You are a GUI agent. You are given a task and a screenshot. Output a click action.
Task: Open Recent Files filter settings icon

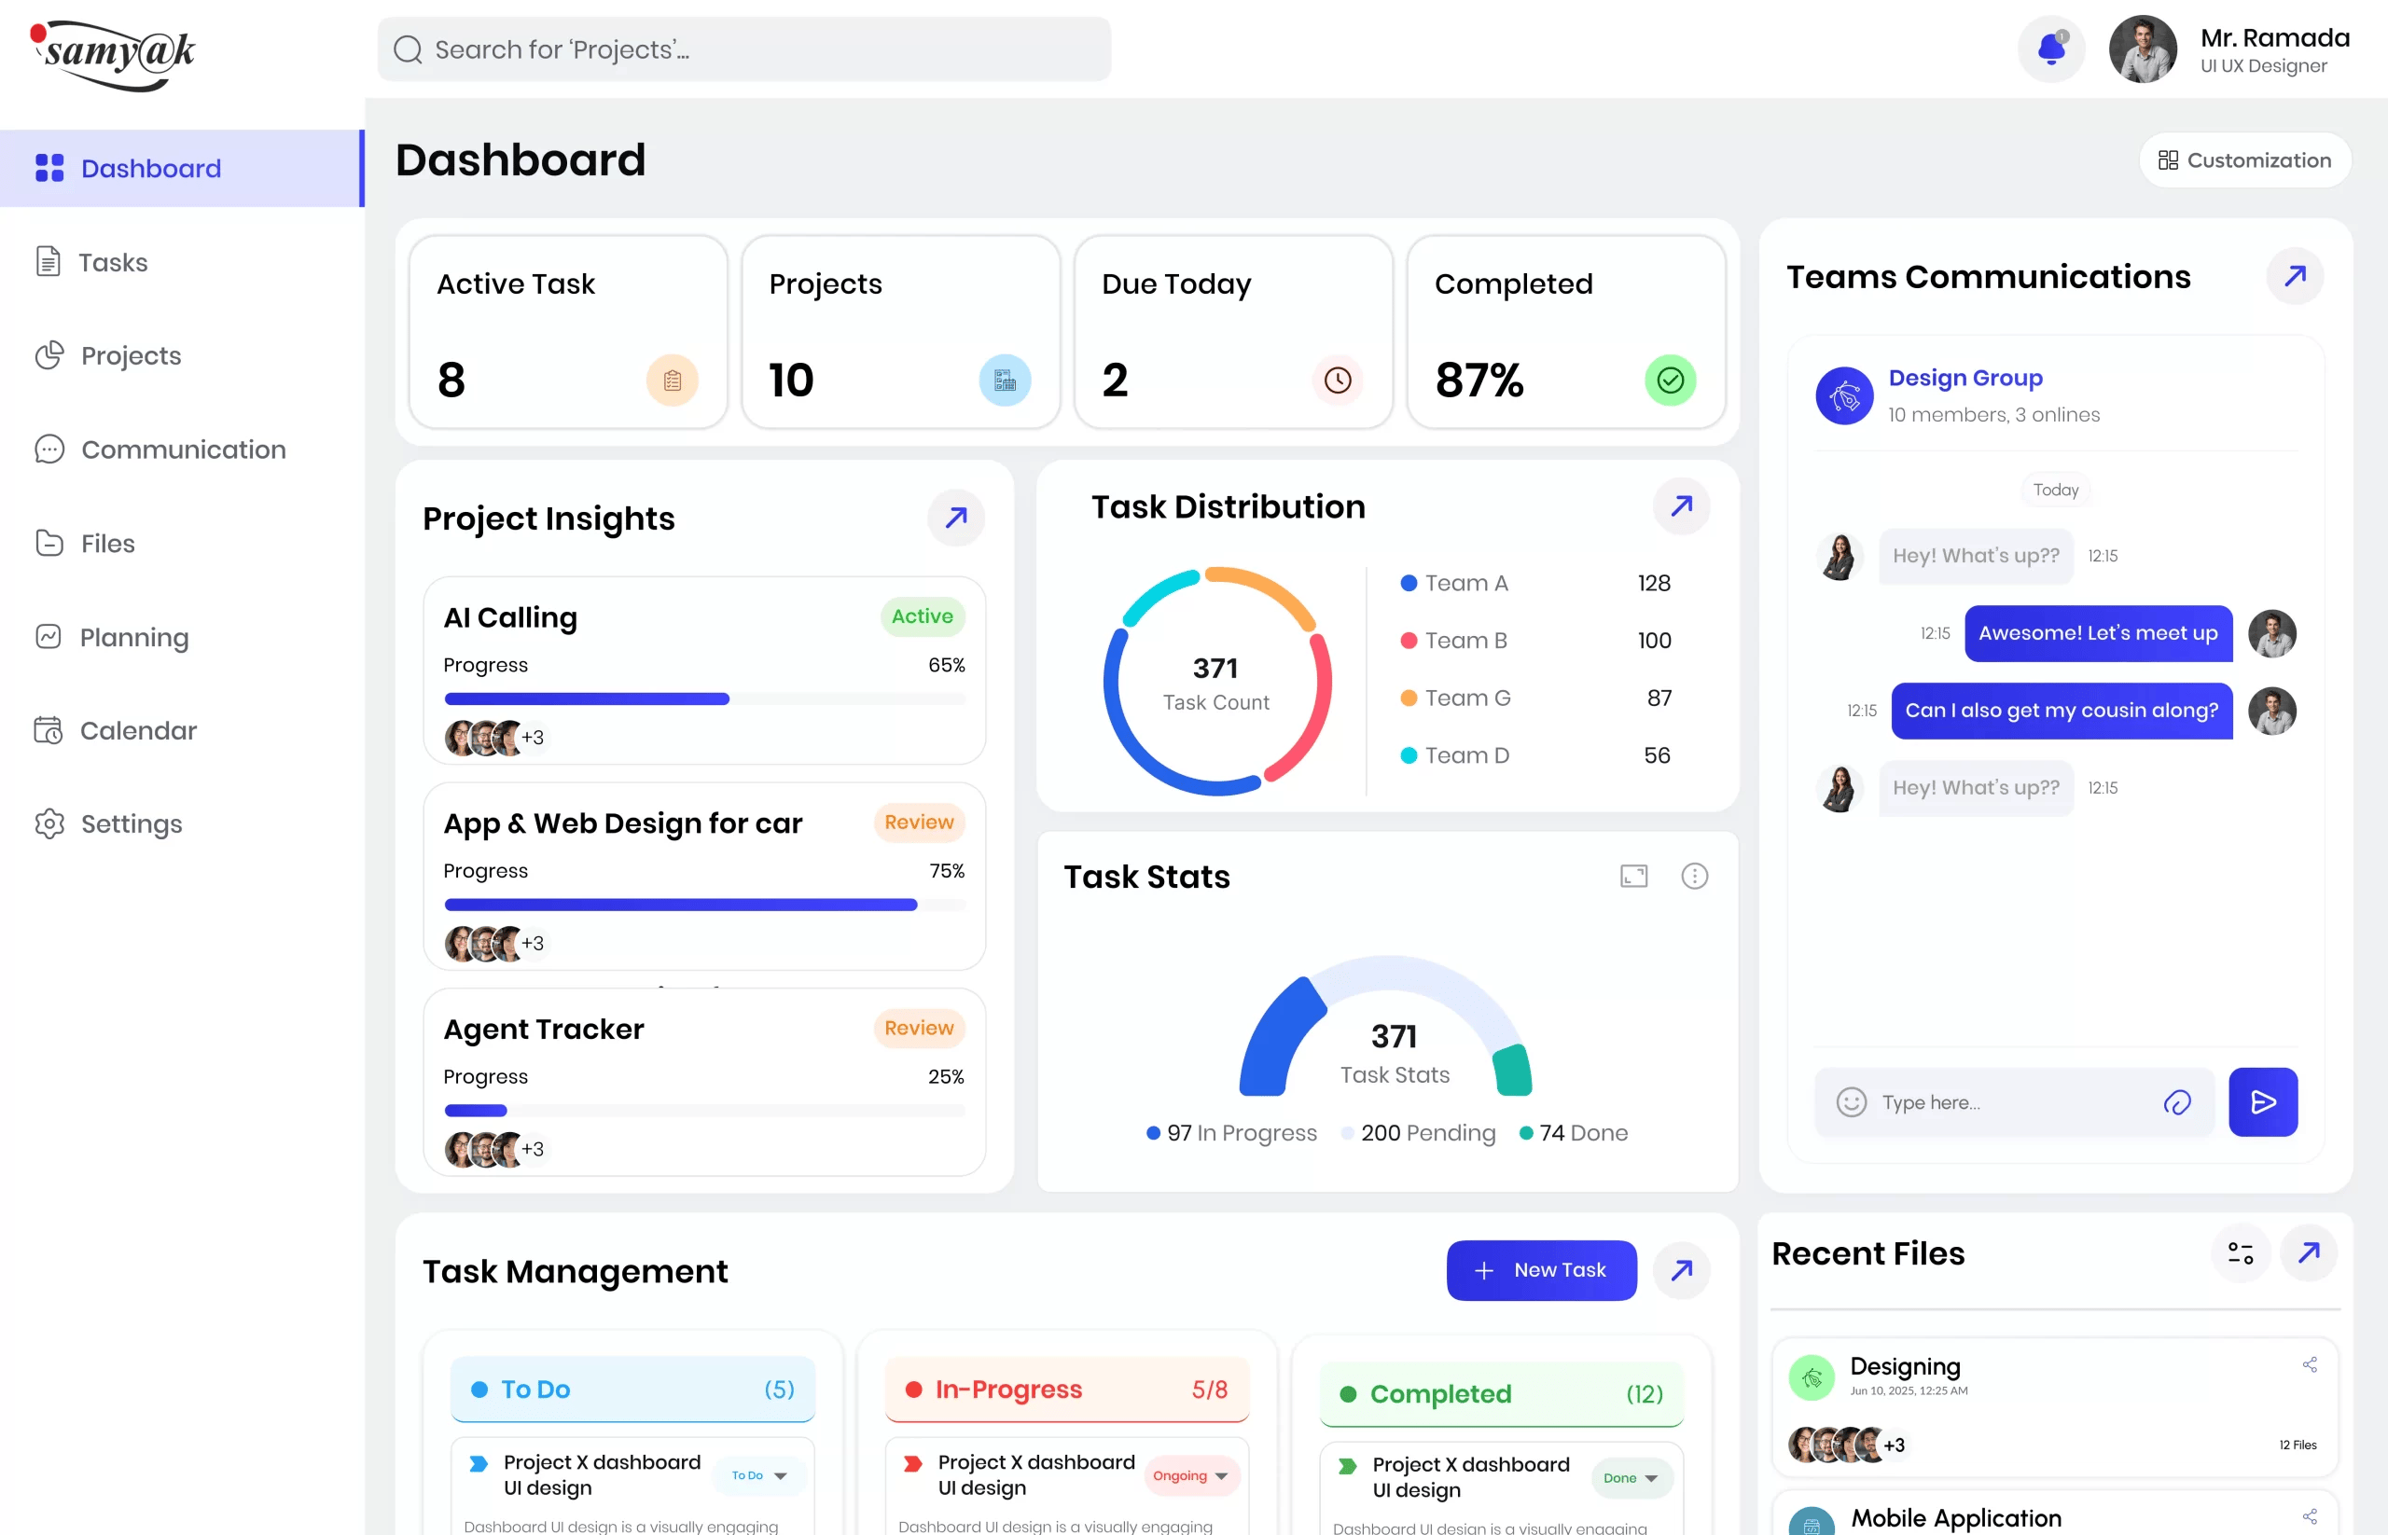pos(2241,1253)
